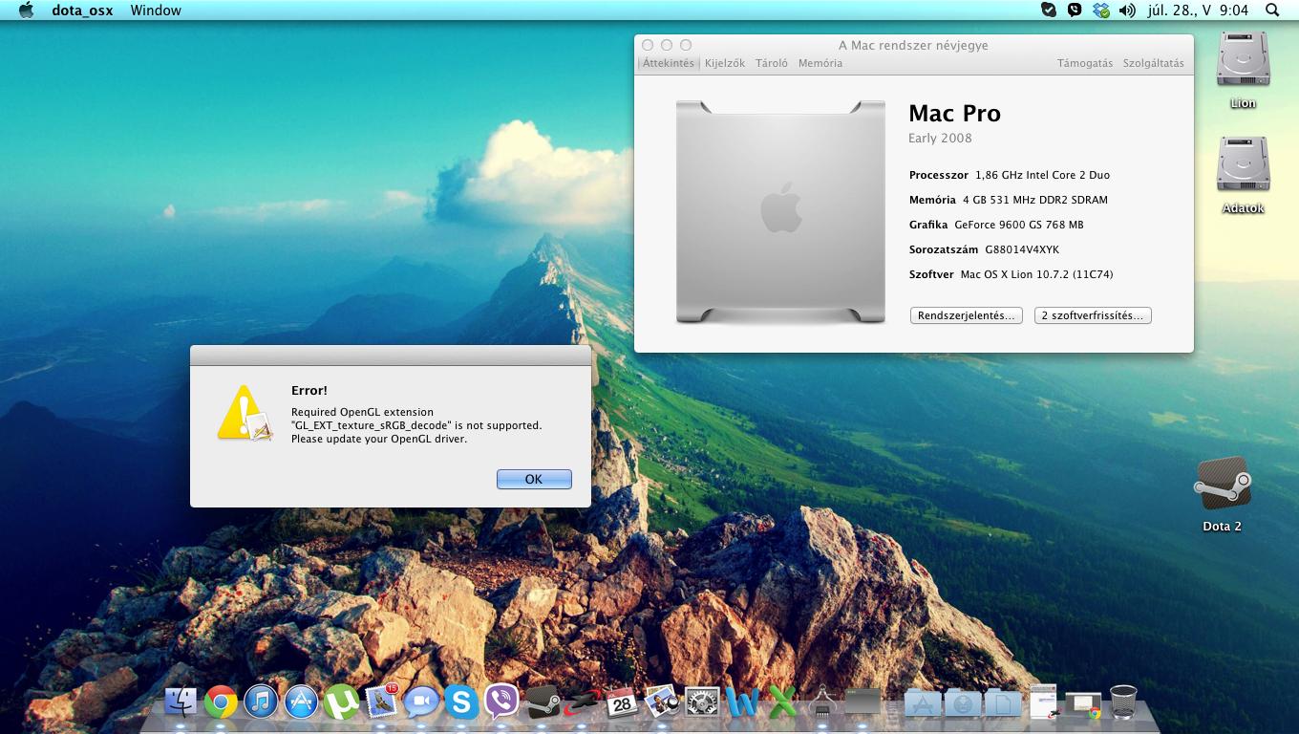Image resolution: width=1299 pixels, height=734 pixels.
Task: Open the Támogatás section
Action: (x=1085, y=63)
